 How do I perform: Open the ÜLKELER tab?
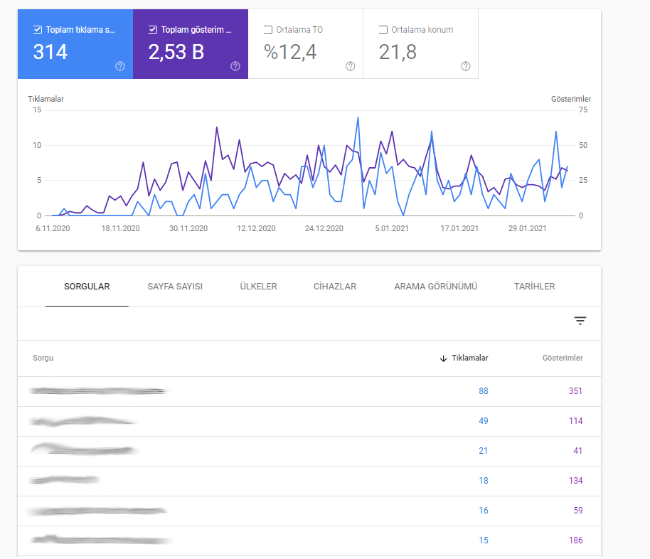pos(258,287)
